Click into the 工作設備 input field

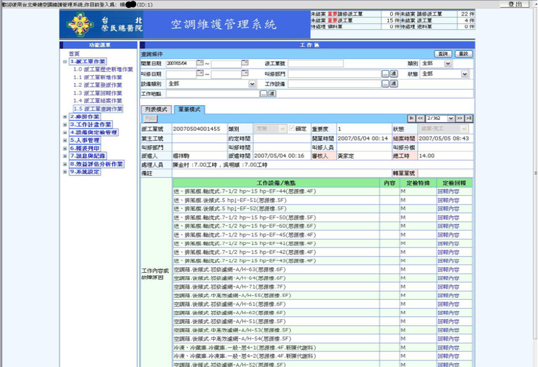(334, 84)
